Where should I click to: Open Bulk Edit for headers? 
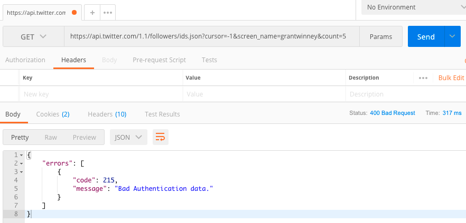[x=451, y=77]
